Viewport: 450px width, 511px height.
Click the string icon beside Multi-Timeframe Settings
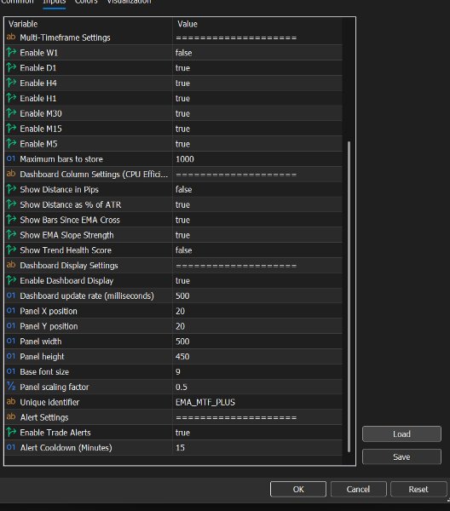coord(11,37)
